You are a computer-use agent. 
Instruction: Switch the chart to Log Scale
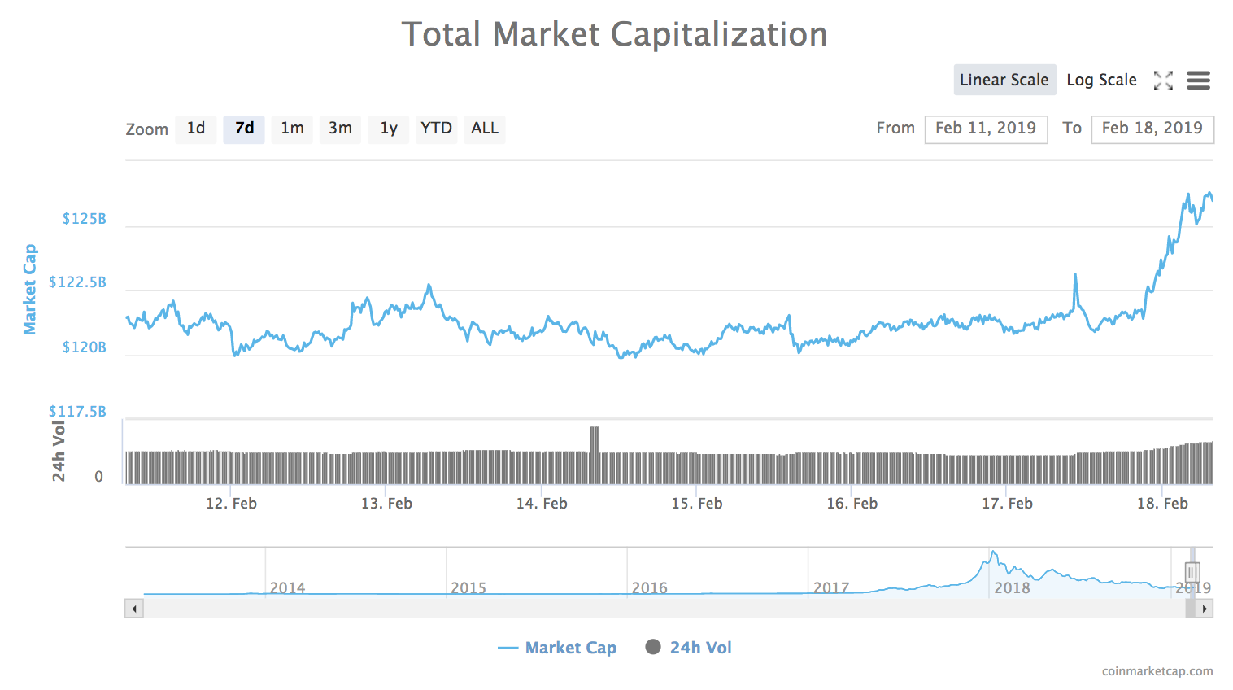click(x=1102, y=80)
